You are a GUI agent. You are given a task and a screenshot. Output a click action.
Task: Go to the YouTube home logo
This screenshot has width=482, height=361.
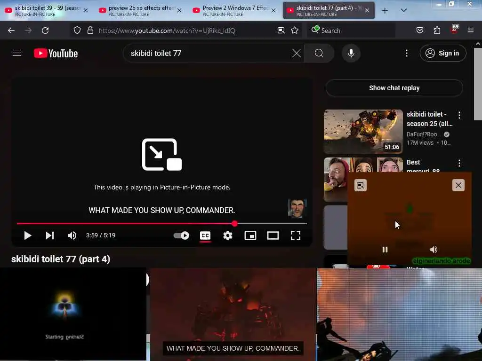coord(56,53)
